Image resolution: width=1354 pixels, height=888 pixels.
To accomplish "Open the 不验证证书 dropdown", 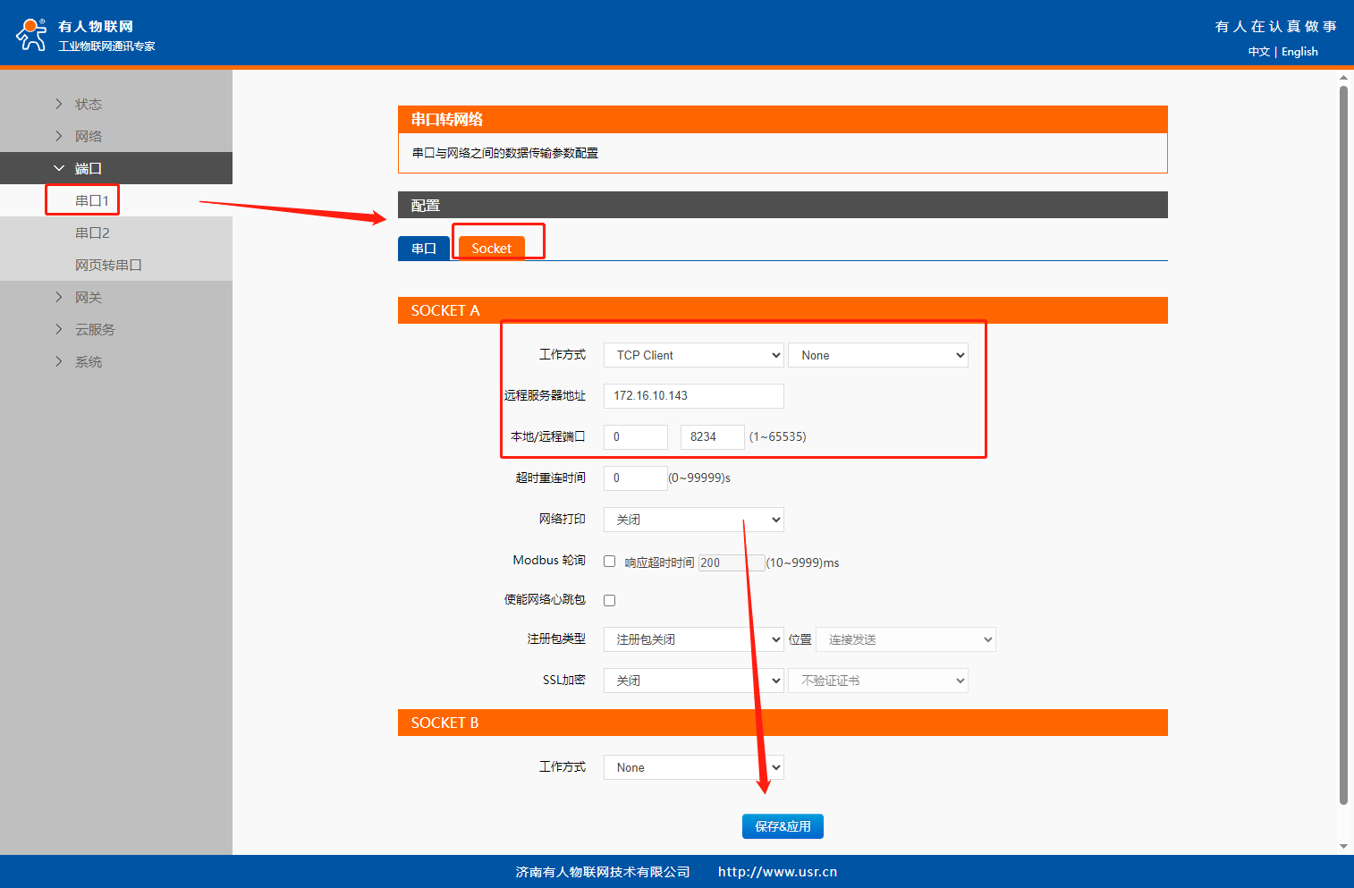I will point(878,681).
